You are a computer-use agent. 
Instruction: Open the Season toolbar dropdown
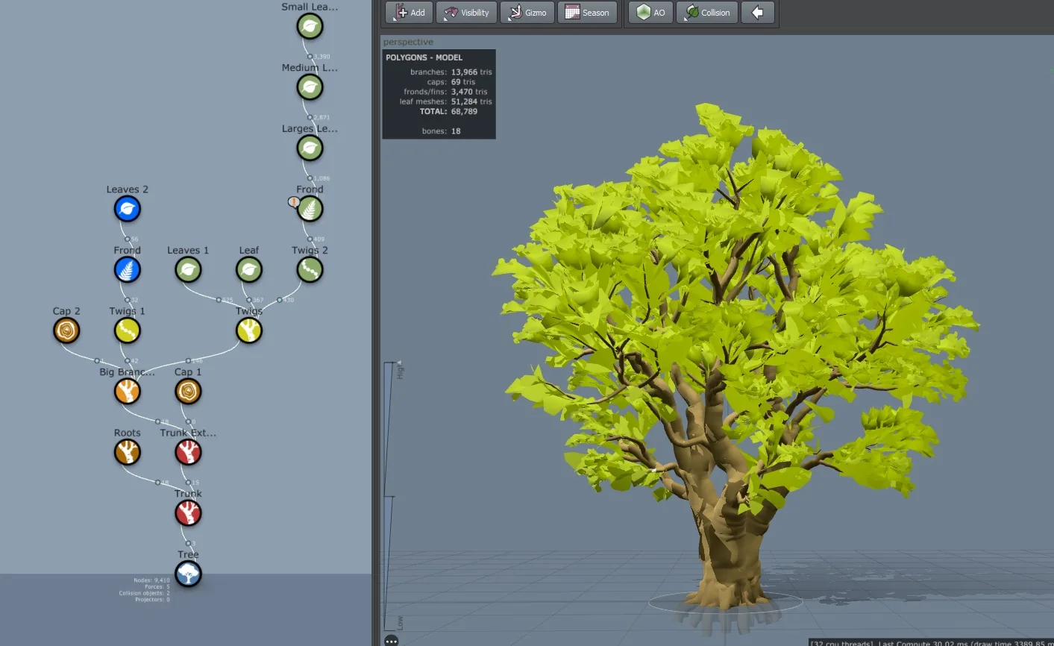588,13
